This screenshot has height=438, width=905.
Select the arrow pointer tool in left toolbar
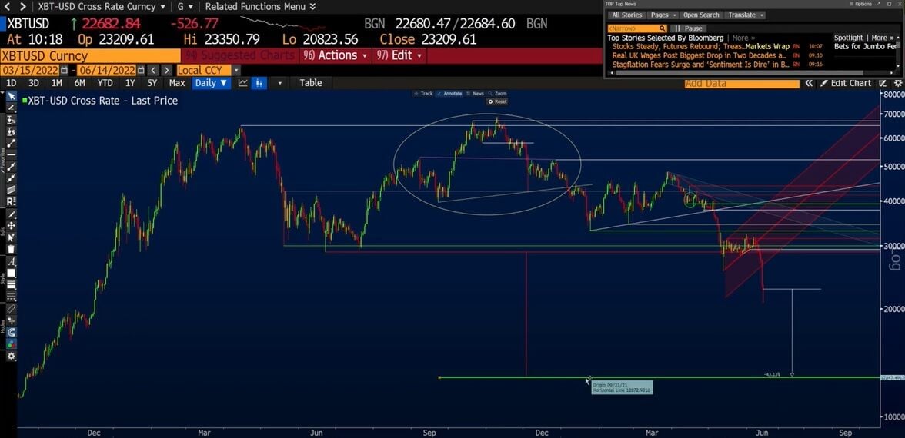[x=12, y=95]
